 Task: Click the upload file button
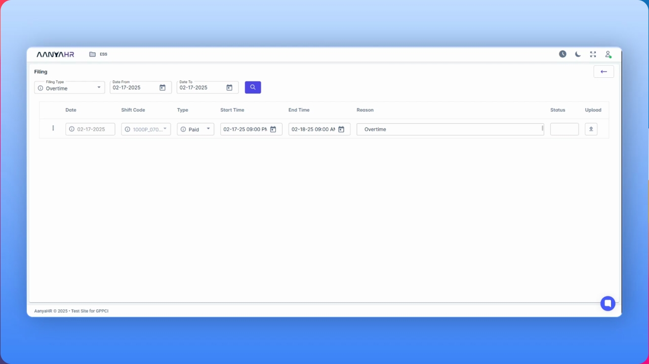click(591, 129)
